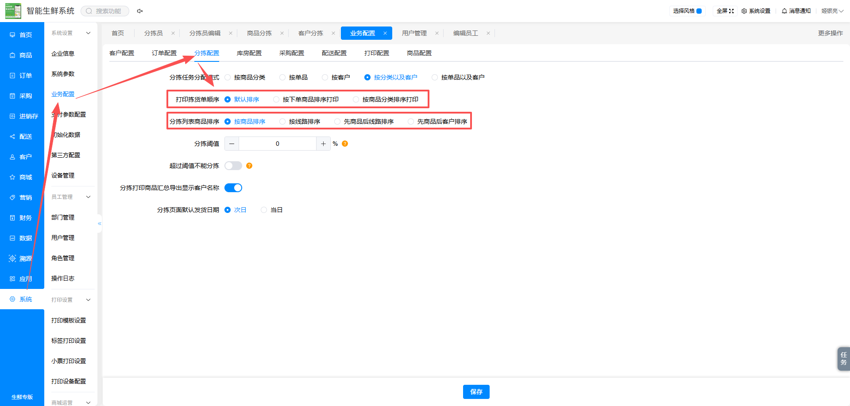Click the 消息通知 bell icon
Viewport: 850px width, 406px height.
point(784,11)
